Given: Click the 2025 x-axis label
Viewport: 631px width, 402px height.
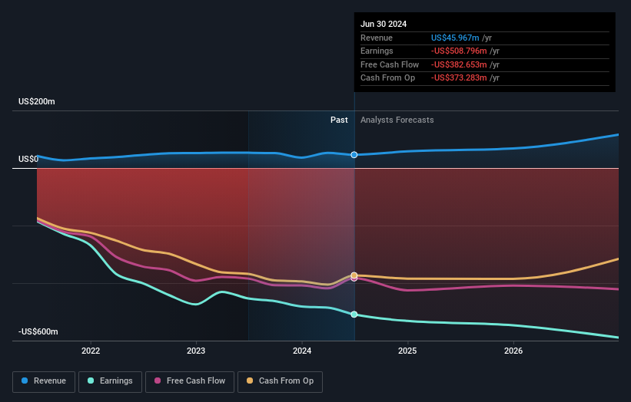Looking at the screenshot, I should pos(407,351).
